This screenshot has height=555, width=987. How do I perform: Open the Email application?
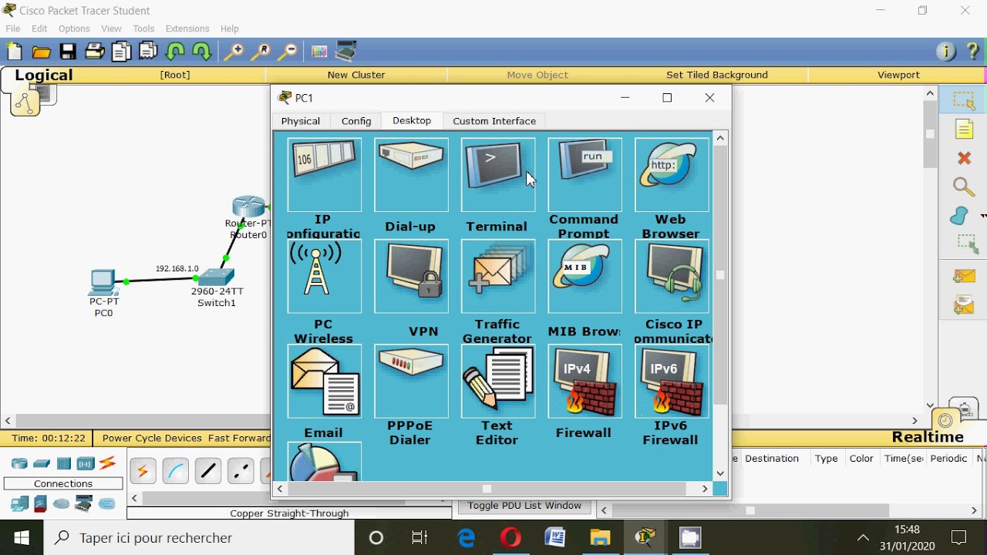[x=324, y=382]
